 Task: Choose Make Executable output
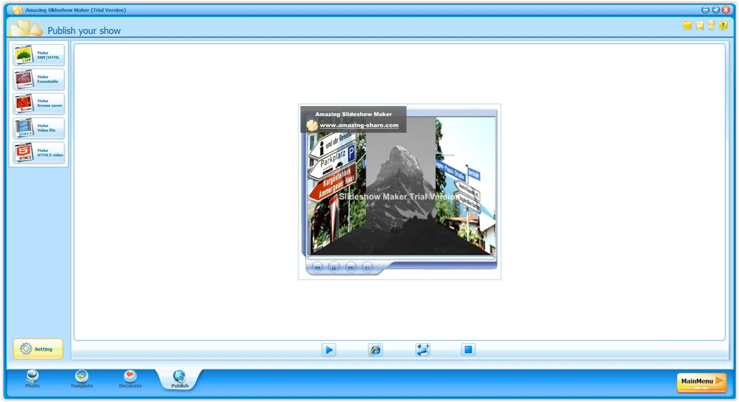[39, 79]
